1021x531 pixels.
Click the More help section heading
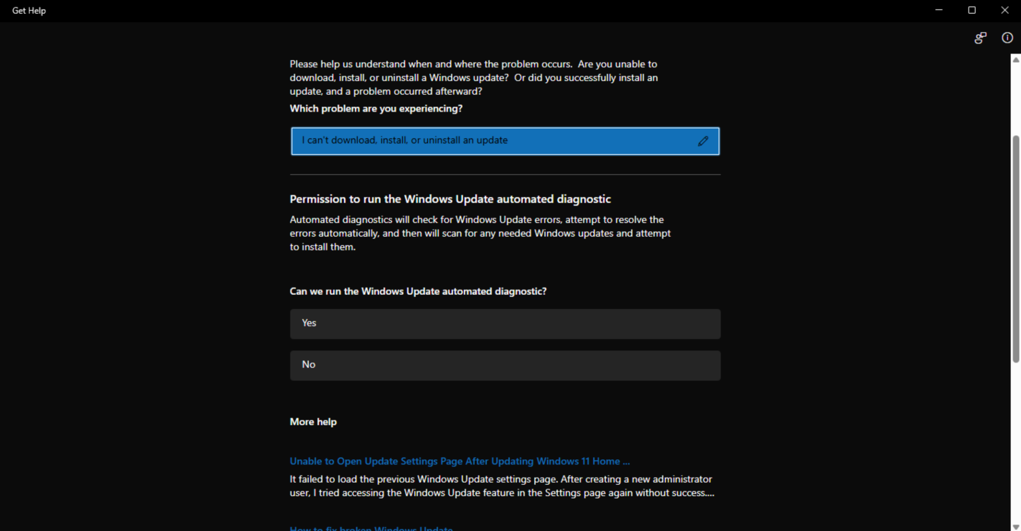click(313, 421)
